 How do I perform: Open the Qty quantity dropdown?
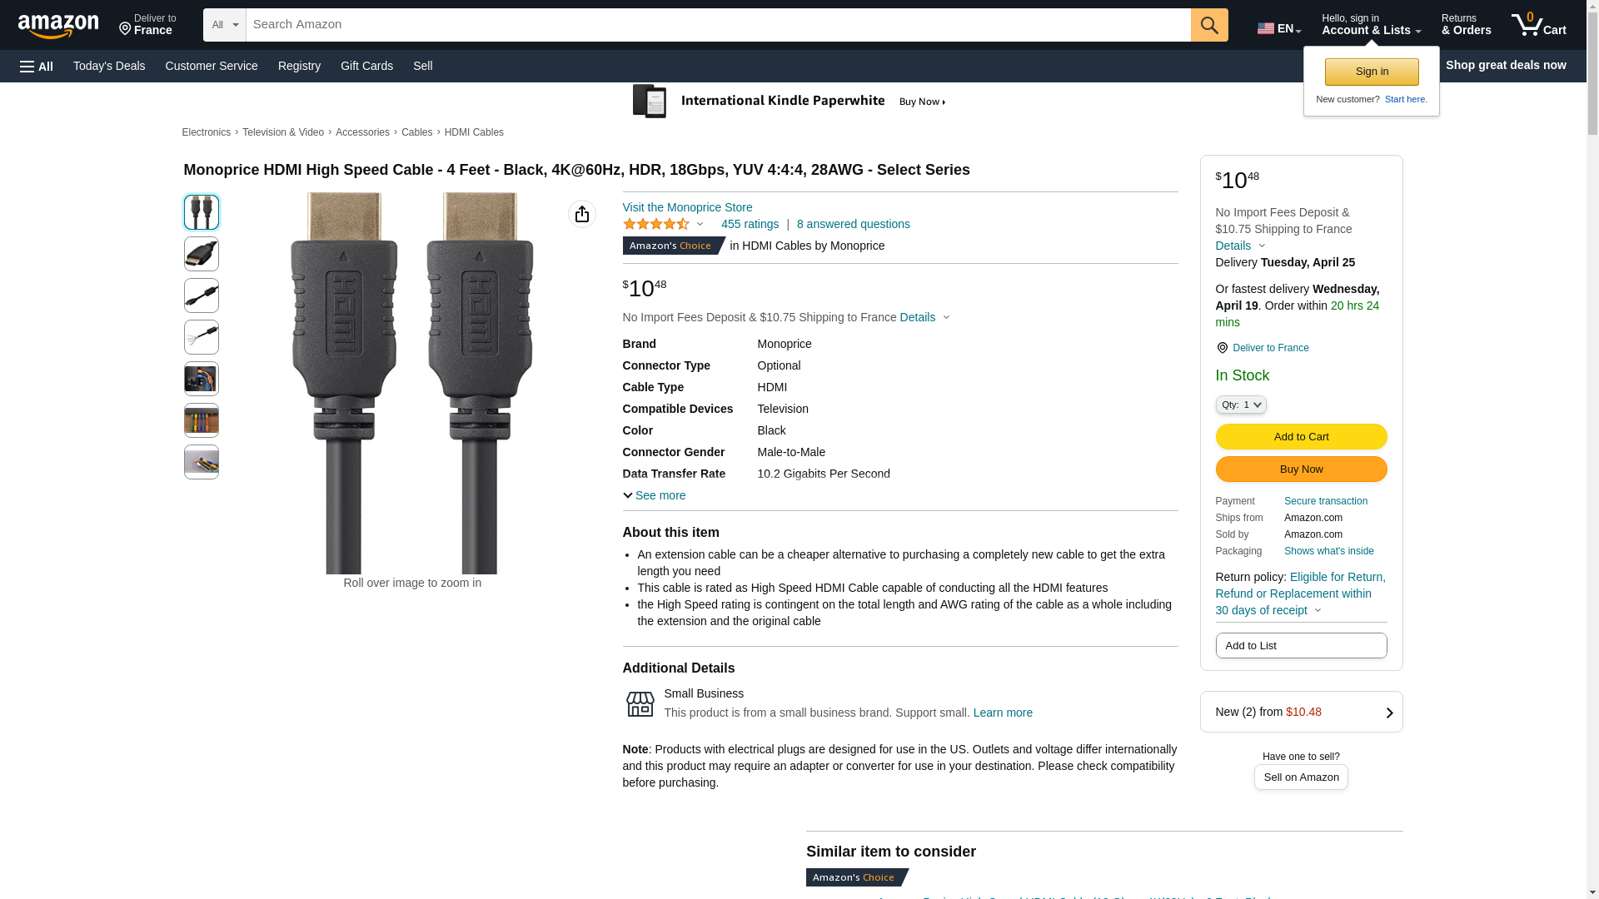click(1240, 405)
